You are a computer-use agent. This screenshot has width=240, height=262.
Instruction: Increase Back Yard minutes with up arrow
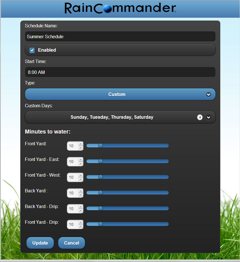tap(81, 191)
